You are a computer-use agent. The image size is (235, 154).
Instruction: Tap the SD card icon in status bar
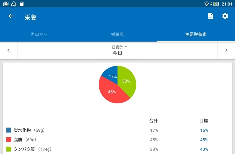(x=22, y=4)
